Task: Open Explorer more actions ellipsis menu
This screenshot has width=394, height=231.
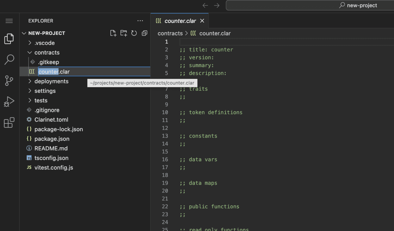Action: coord(140,21)
